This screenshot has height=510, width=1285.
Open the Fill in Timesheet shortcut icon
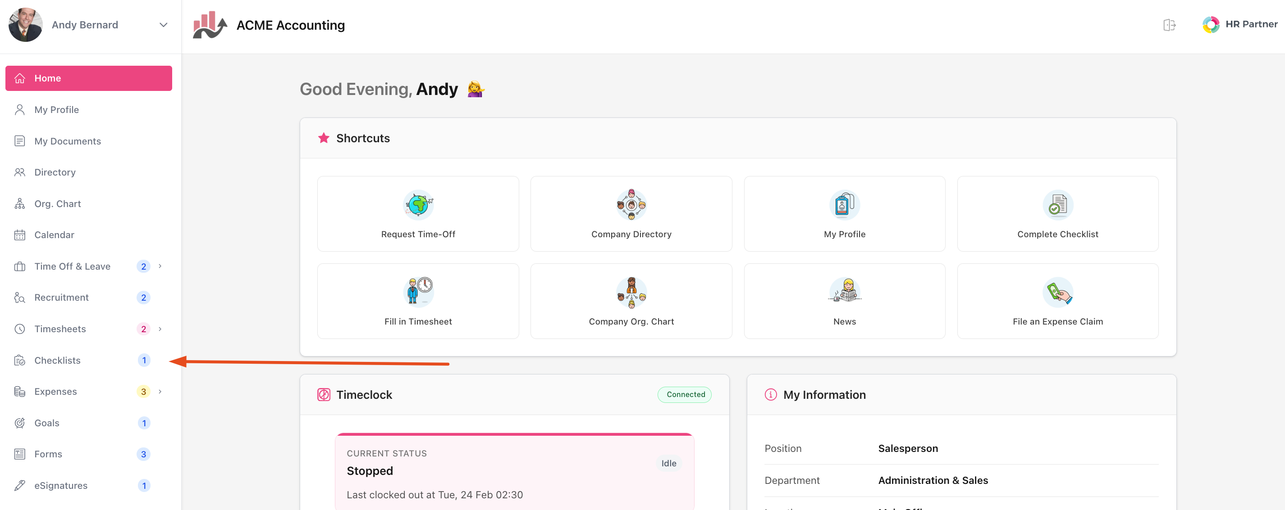418,292
